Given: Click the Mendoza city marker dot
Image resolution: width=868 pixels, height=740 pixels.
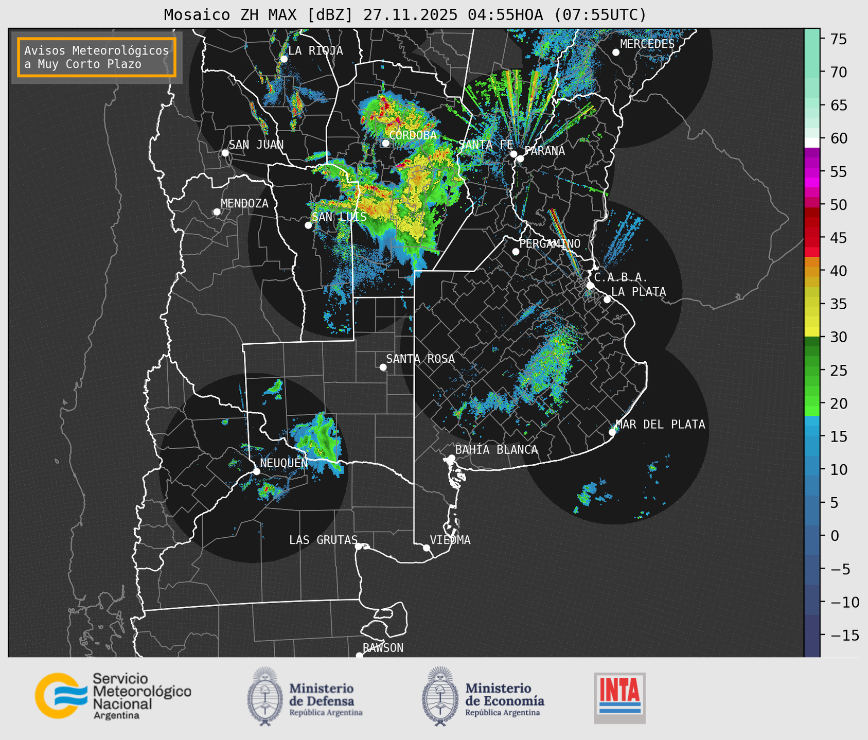Looking at the screenshot, I should click(217, 212).
